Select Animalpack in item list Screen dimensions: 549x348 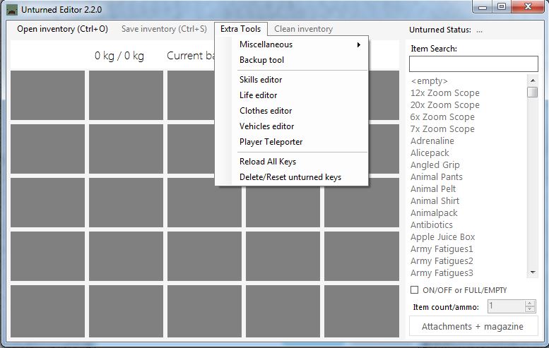pos(434,212)
